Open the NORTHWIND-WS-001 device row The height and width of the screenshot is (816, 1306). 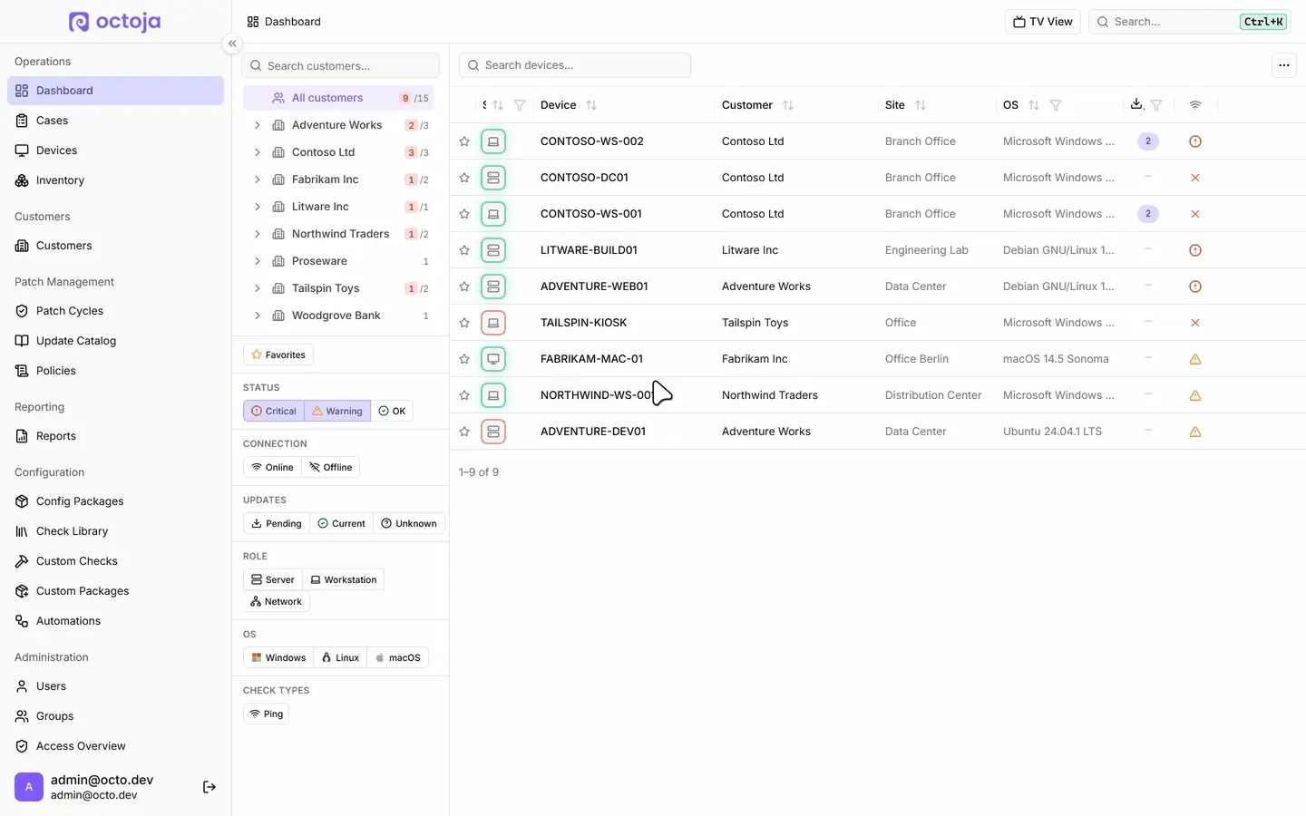click(x=878, y=395)
